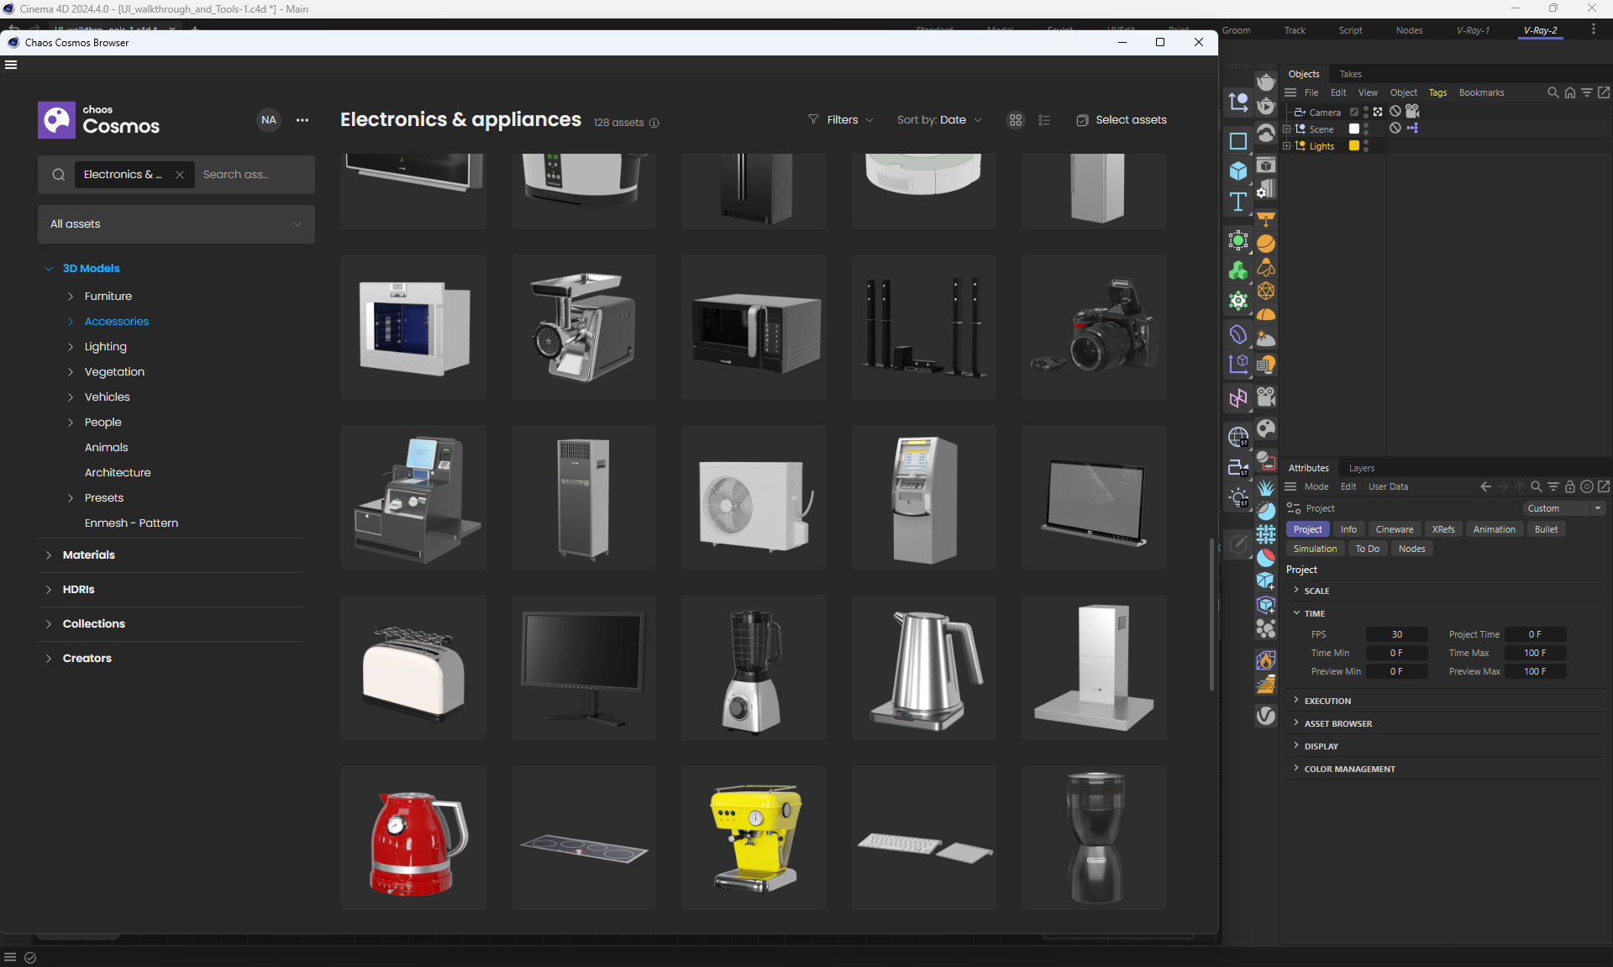The width and height of the screenshot is (1613, 967).
Task: Switch to grid view layout
Action: (x=1016, y=120)
